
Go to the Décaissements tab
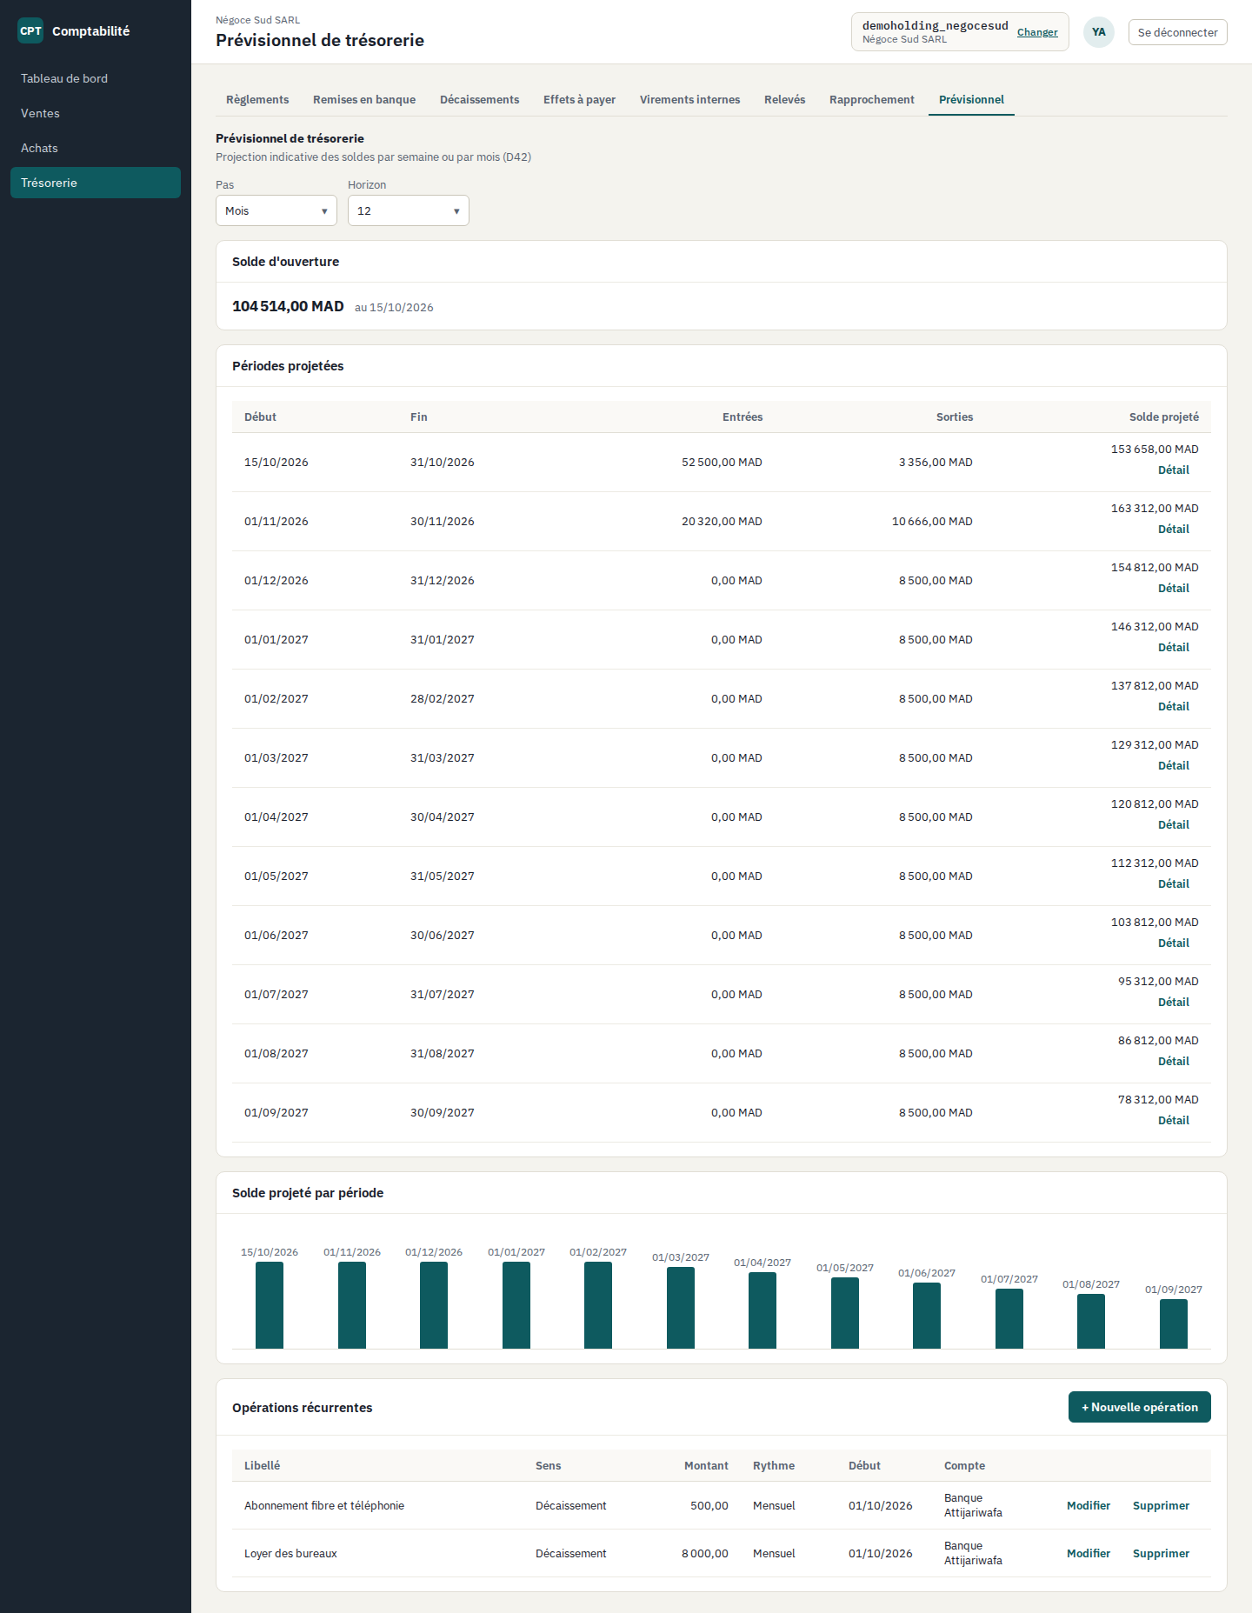pyautogui.click(x=480, y=99)
